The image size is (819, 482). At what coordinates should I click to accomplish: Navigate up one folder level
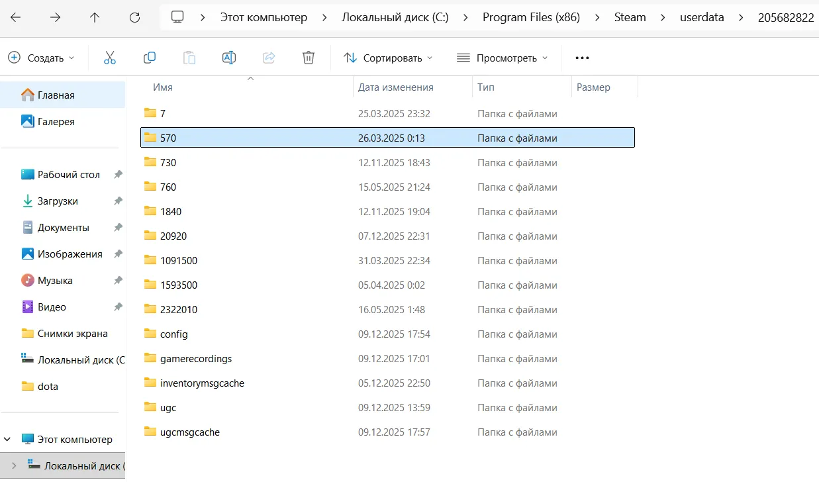pos(95,17)
